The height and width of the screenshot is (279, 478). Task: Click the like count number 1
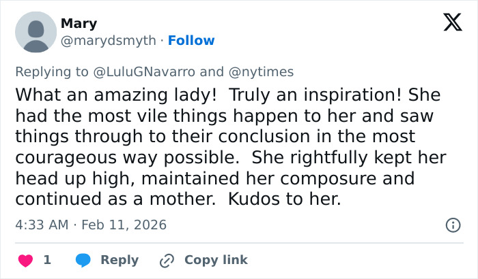click(x=47, y=260)
